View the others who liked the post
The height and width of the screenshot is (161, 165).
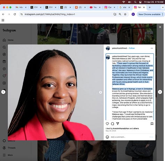pyautogui.click(x=136, y=129)
